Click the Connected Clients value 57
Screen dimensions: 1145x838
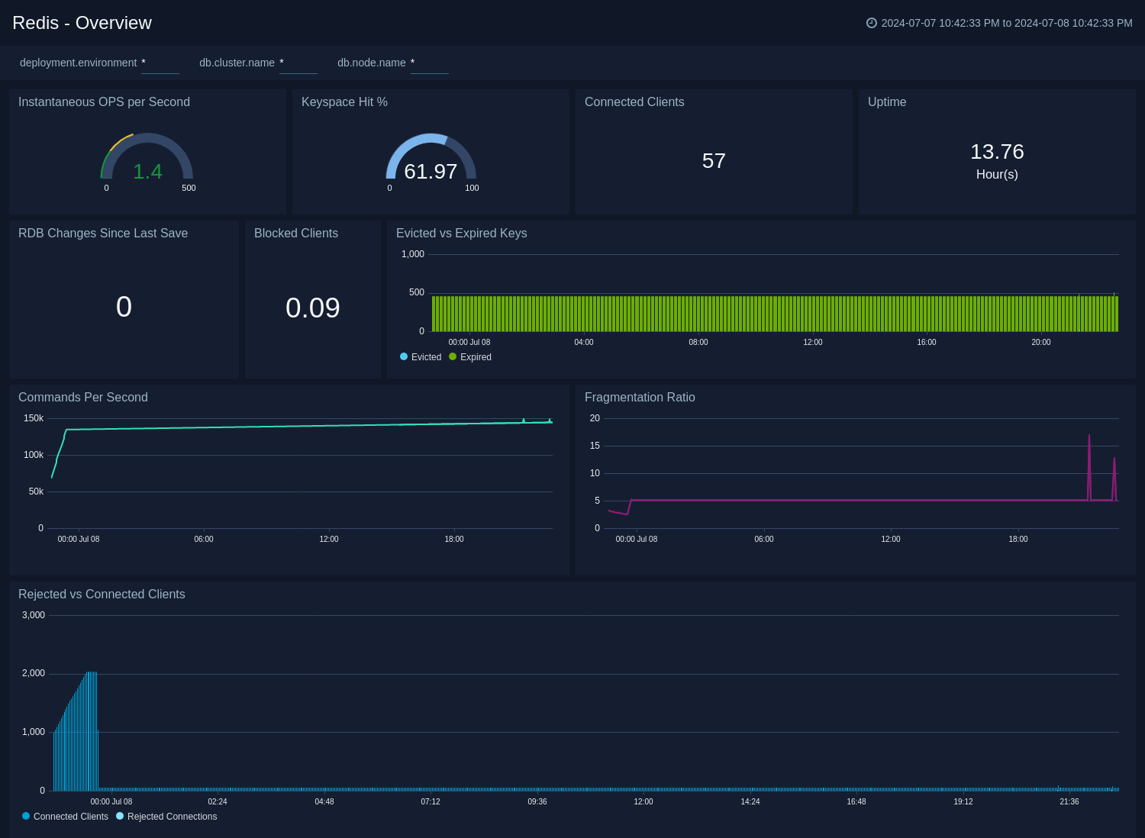pyautogui.click(x=714, y=161)
